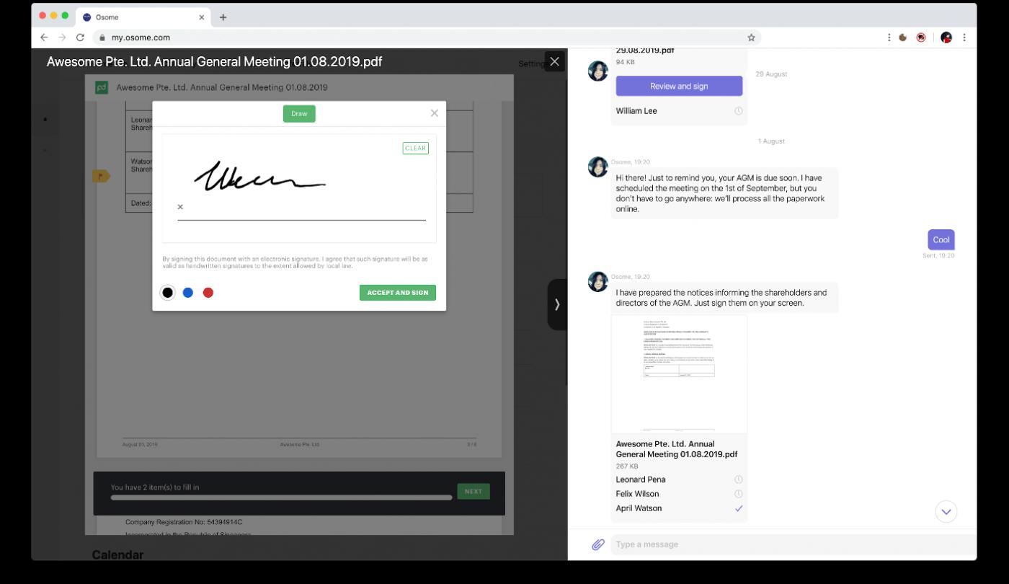Click the Leonard Pena signer name
The height and width of the screenshot is (584, 1009).
[641, 479]
